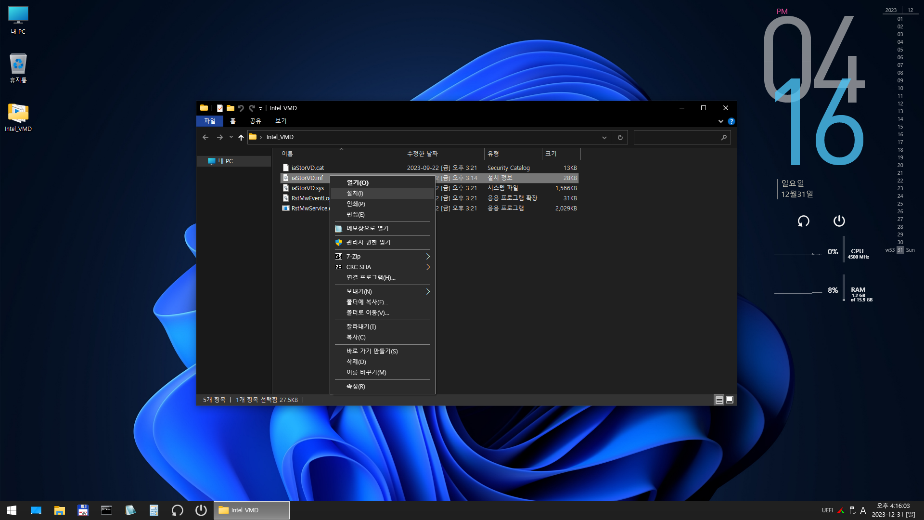The image size is (924, 520).
Task: Switch to details view icon in status bar
Action: pos(719,400)
